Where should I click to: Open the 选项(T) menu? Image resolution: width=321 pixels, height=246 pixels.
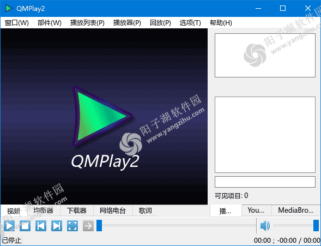190,22
